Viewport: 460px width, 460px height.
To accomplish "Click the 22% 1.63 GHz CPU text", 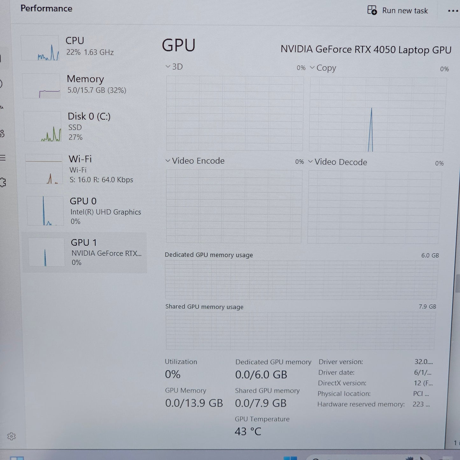I will click(x=90, y=52).
